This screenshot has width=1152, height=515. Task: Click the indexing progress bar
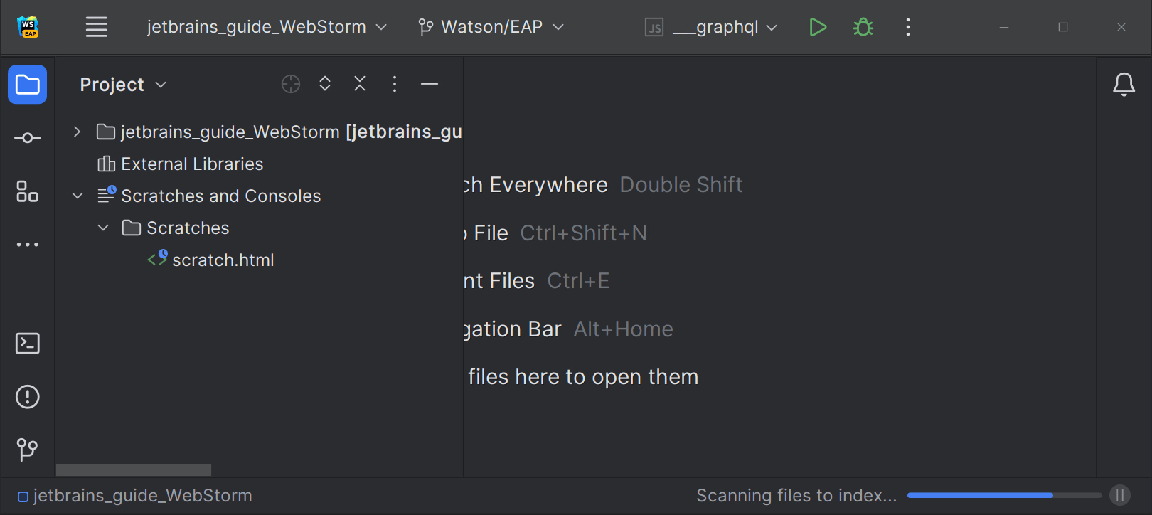(x=1003, y=495)
